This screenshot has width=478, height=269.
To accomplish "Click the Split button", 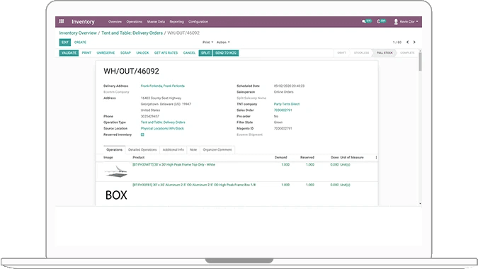I will click(205, 52).
